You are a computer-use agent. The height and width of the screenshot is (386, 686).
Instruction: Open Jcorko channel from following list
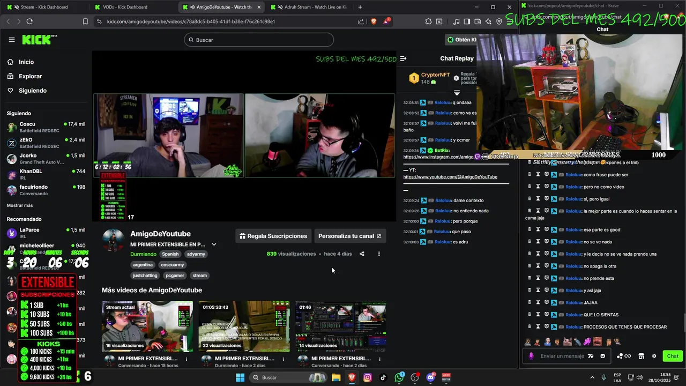click(46, 158)
